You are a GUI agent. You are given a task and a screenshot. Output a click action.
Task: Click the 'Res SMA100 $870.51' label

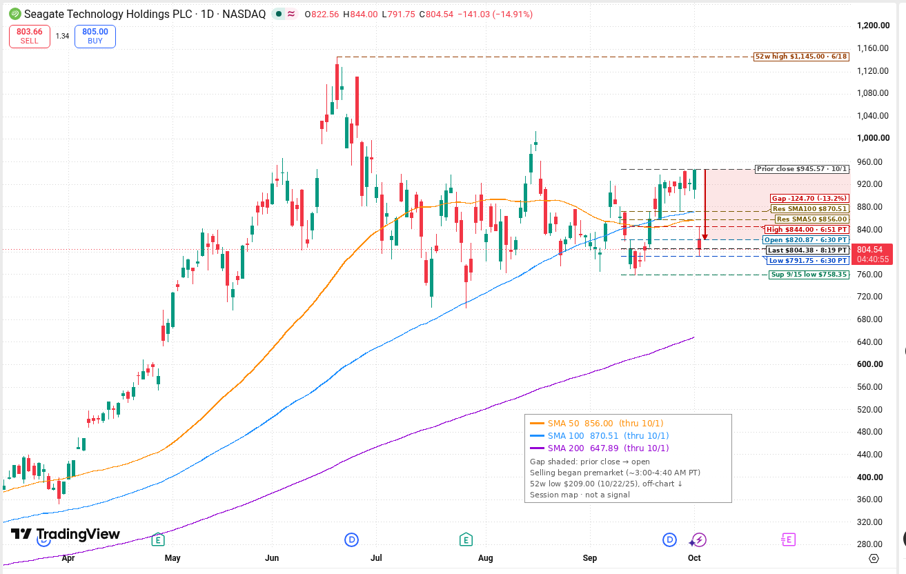809,208
